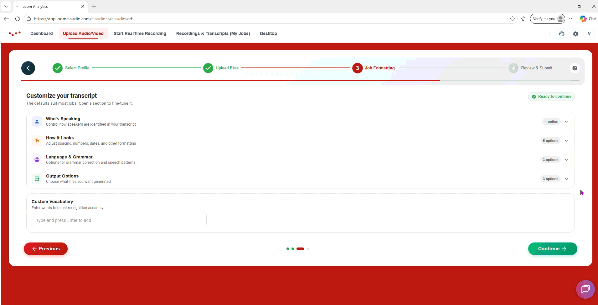Click the Who's Speaking person icon
The image size is (598, 305).
click(x=37, y=122)
